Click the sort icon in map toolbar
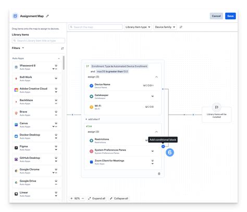This screenshot has width=247, height=212. coord(181,27)
